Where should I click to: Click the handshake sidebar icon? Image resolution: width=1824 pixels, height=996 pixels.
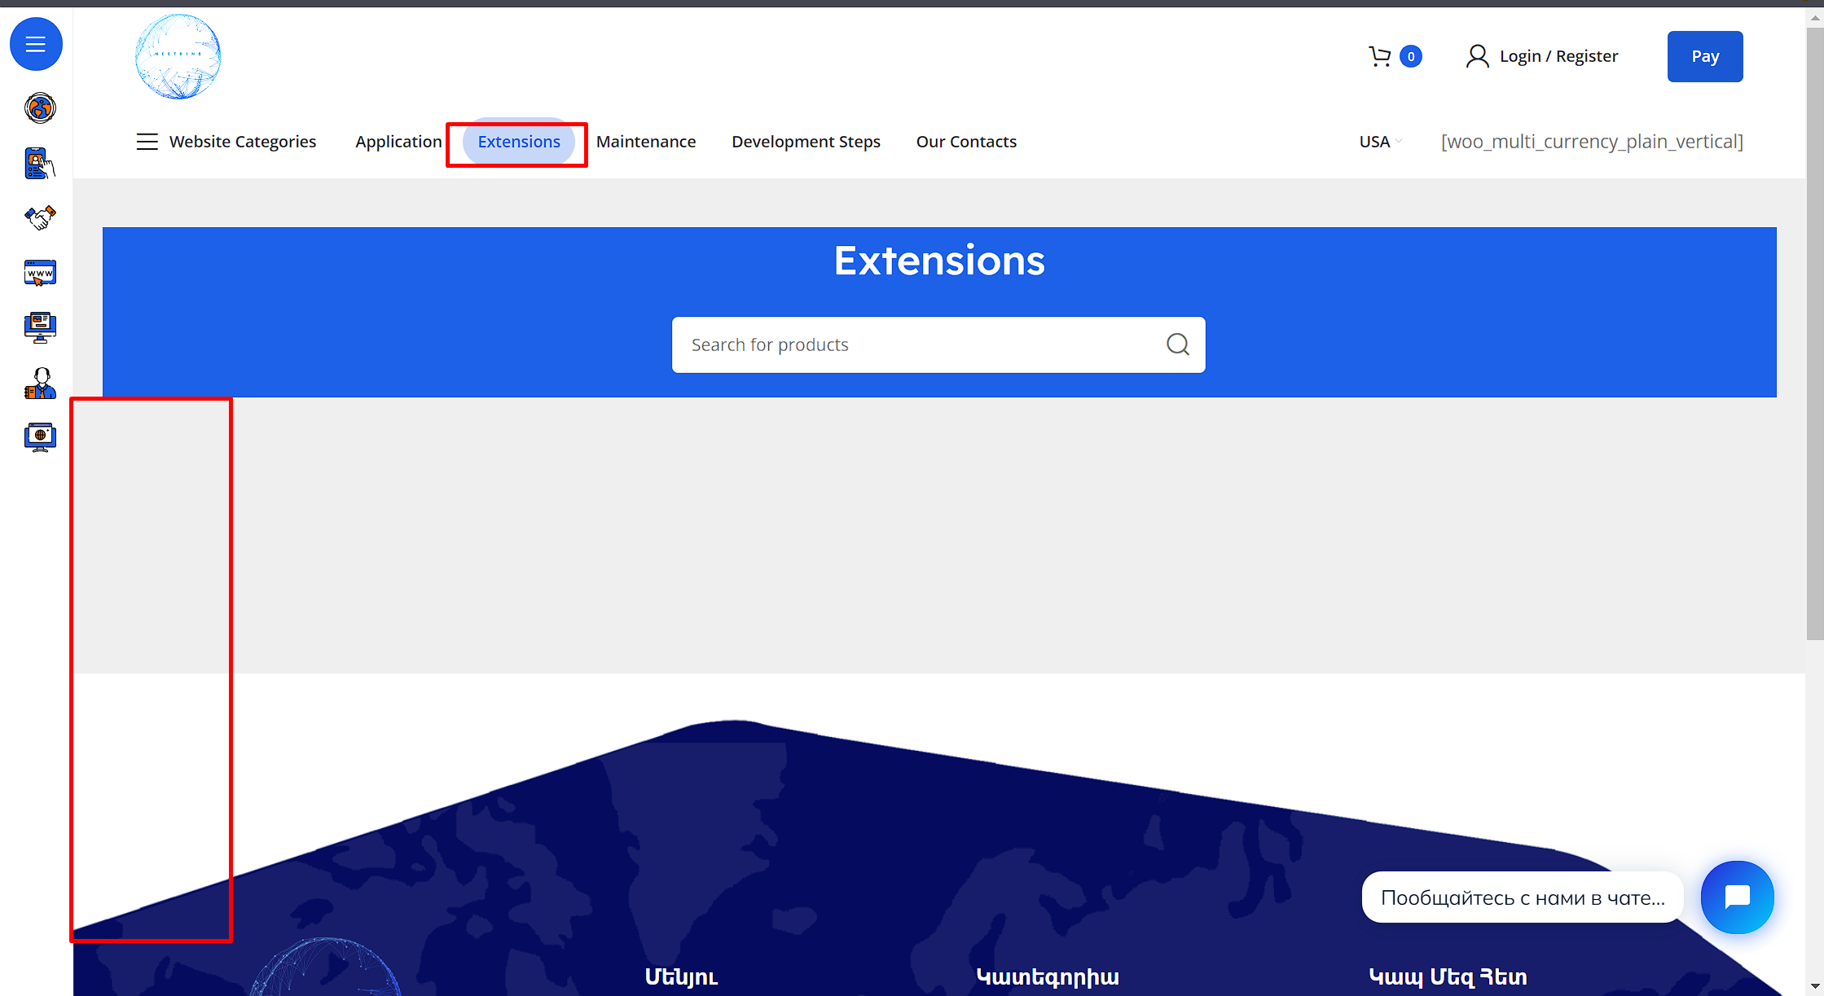(x=40, y=217)
